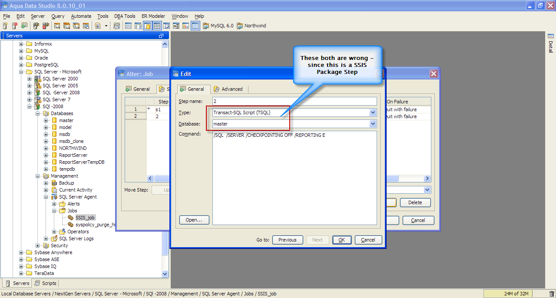Image resolution: width=556 pixels, height=298 pixels.
Task: Open the DBA Tools menu
Action: (x=125, y=16)
